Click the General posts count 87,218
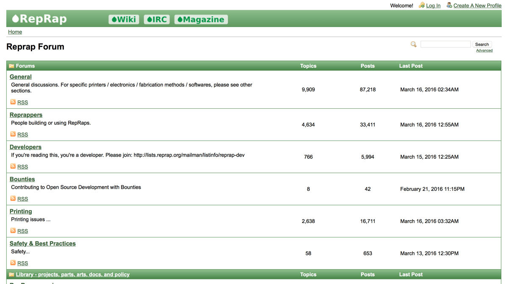This screenshot has width=508, height=284. [367, 90]
